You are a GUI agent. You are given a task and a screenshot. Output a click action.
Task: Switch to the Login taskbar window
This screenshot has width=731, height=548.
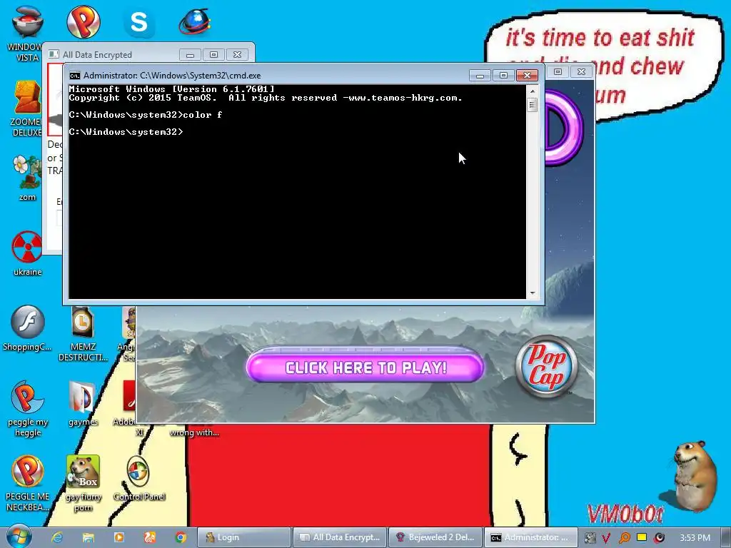coord(244,537)
